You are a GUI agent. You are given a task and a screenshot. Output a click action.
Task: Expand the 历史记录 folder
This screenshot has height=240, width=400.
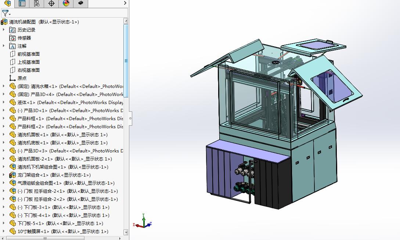pyautogui.click(x=4, y=30)
